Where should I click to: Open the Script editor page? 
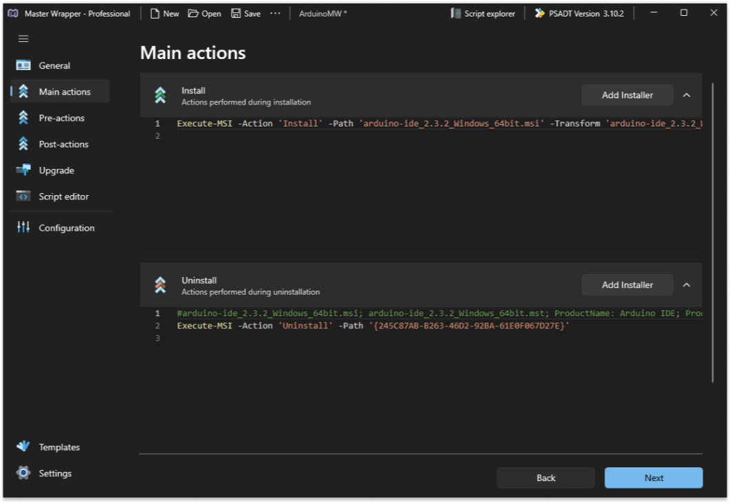coord(60,197)
